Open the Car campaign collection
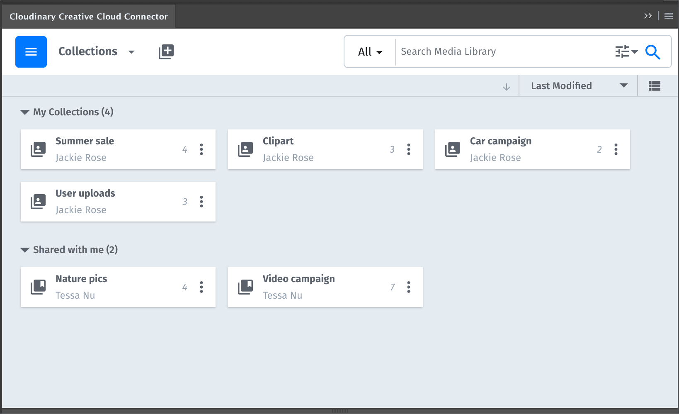The width and height of the screenshot is (679, 414). click(x=500, y=141)
